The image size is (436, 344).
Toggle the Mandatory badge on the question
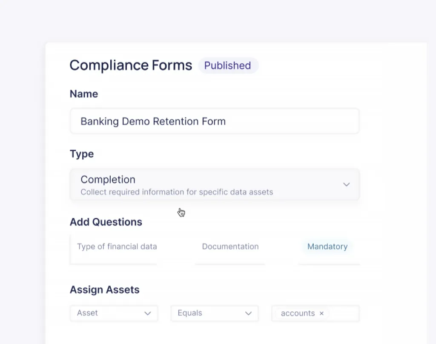pos(327,247)
